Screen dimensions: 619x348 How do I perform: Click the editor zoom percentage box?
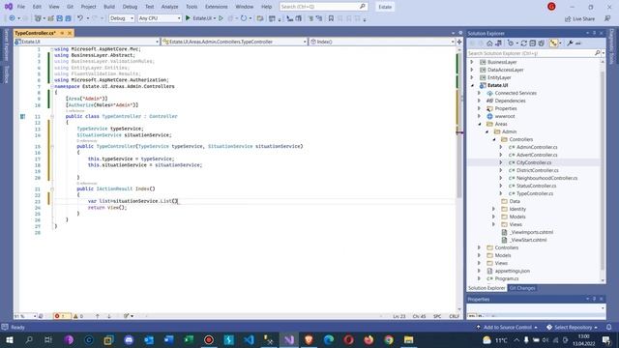tap(25, 316)
